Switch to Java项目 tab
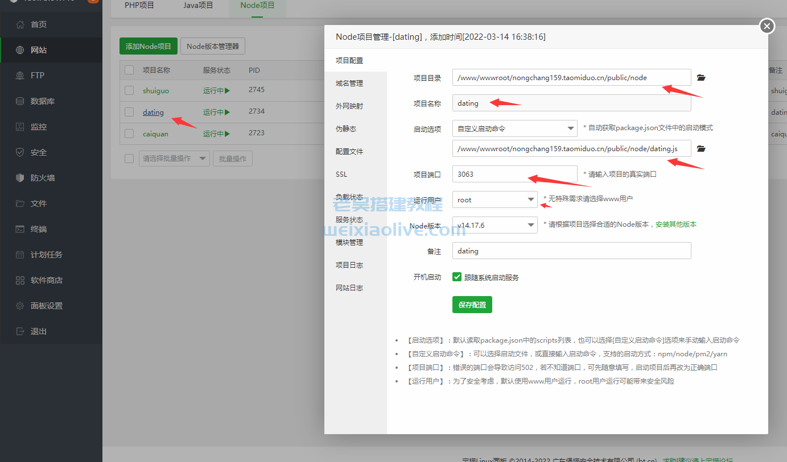The width and height of the screenshot is (787, 462). click(198, 6)
